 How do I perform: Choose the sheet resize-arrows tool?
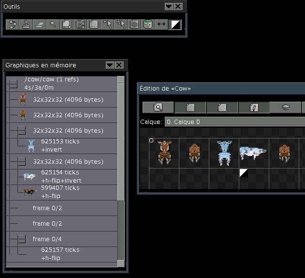[x=67, y=25]
